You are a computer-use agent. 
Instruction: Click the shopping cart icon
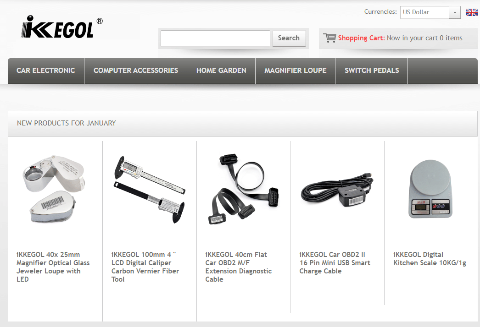click(329, 38)
